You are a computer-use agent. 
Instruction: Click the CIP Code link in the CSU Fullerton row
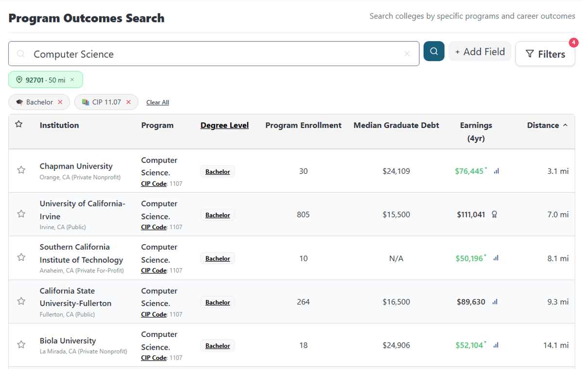(154, 314)
